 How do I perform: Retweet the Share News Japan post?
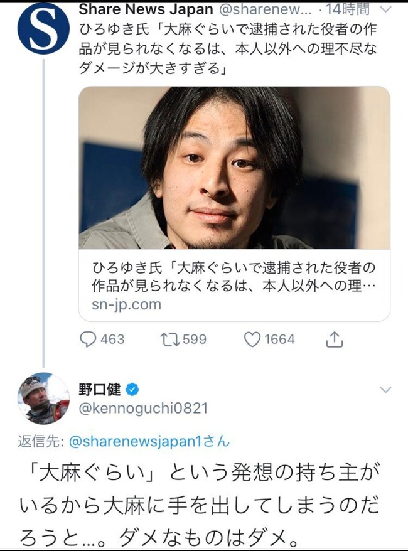[x=170, y=340]
